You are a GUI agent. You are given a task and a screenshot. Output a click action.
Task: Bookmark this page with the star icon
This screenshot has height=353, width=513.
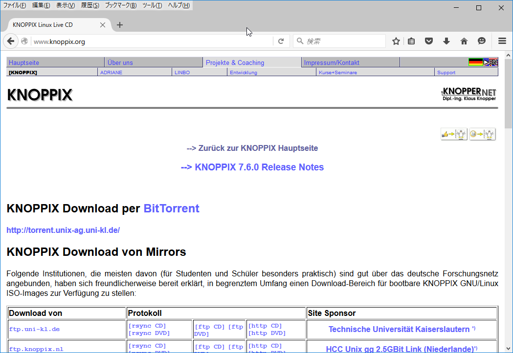(x=396, y=41)
